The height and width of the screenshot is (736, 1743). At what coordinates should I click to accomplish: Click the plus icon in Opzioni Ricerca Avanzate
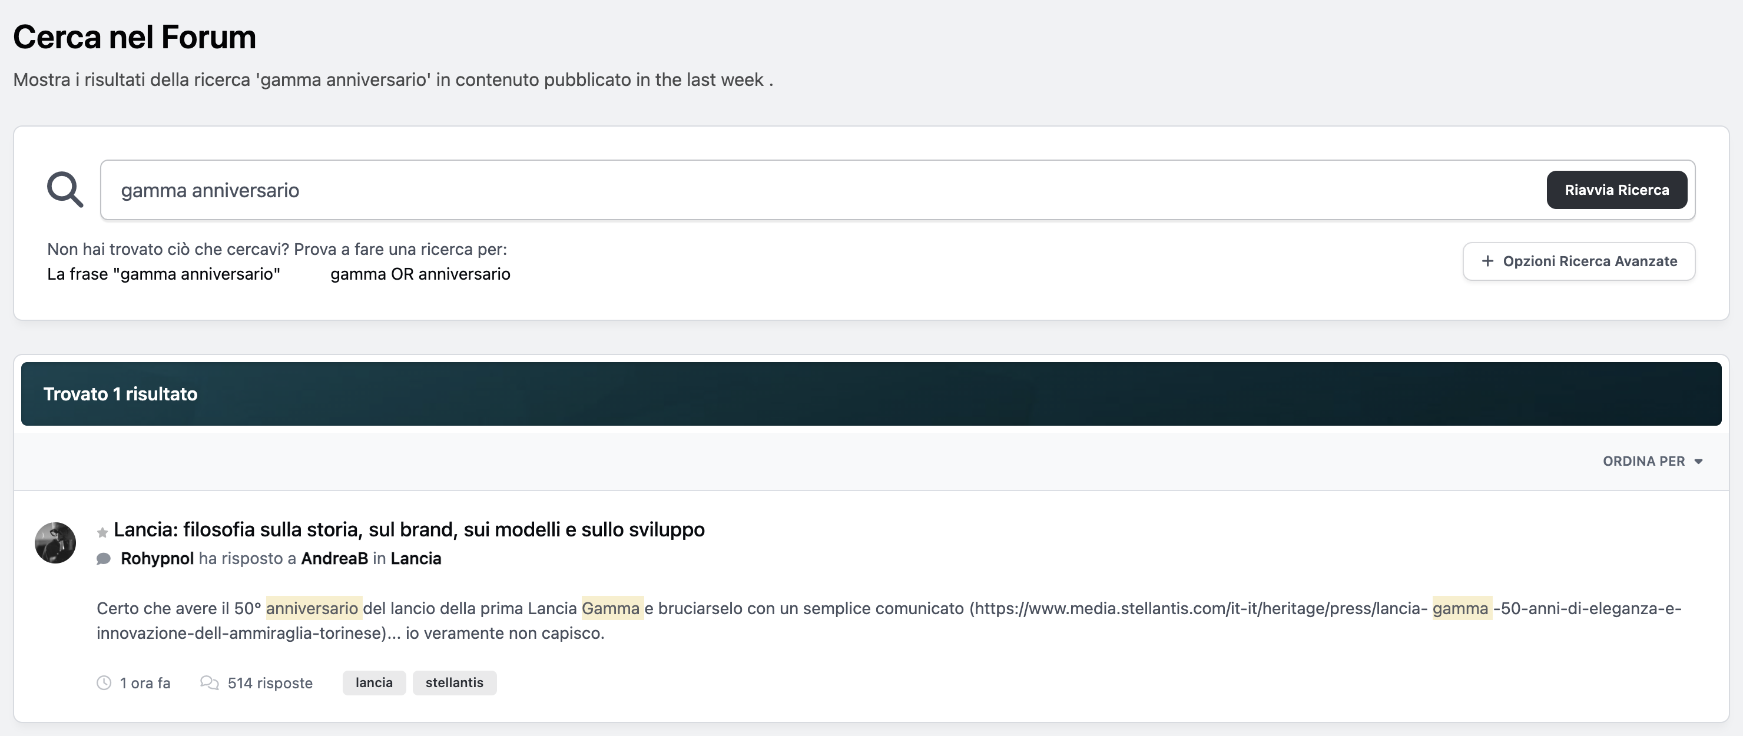tap(1487, 261)
